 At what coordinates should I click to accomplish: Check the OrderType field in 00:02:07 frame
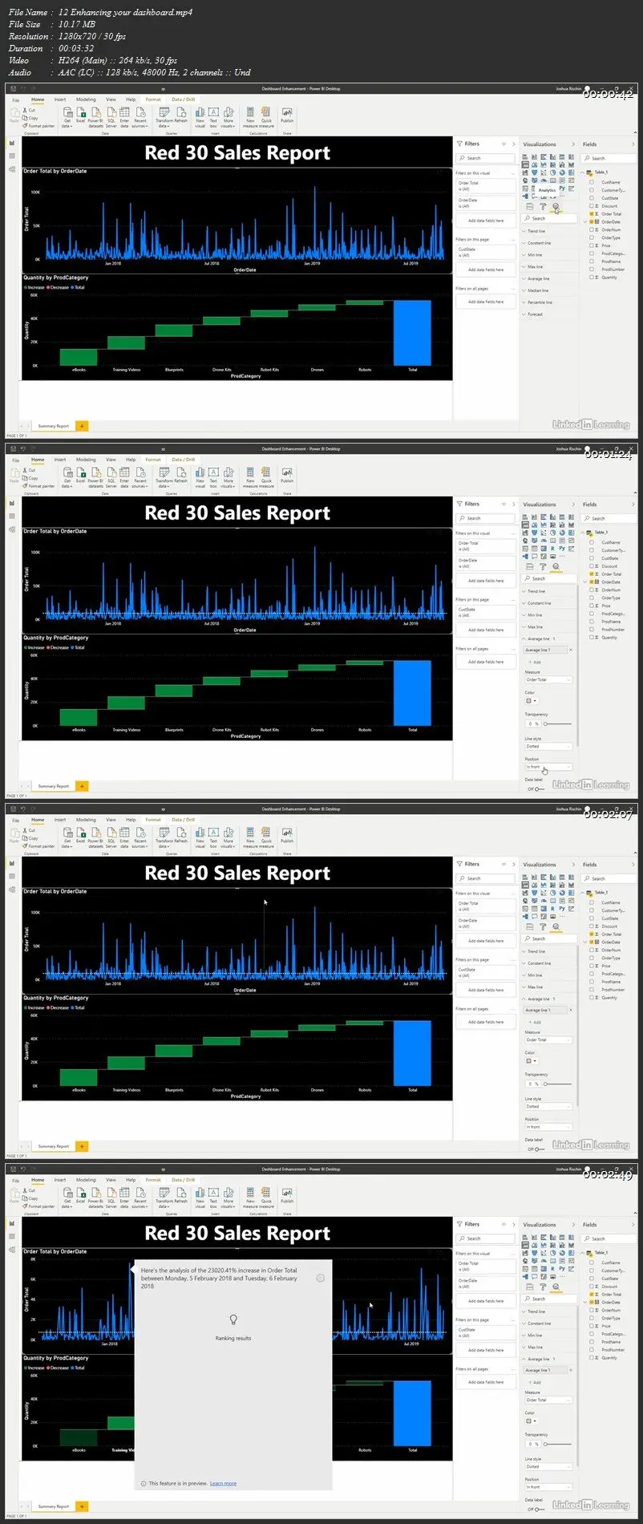(592, 958)
